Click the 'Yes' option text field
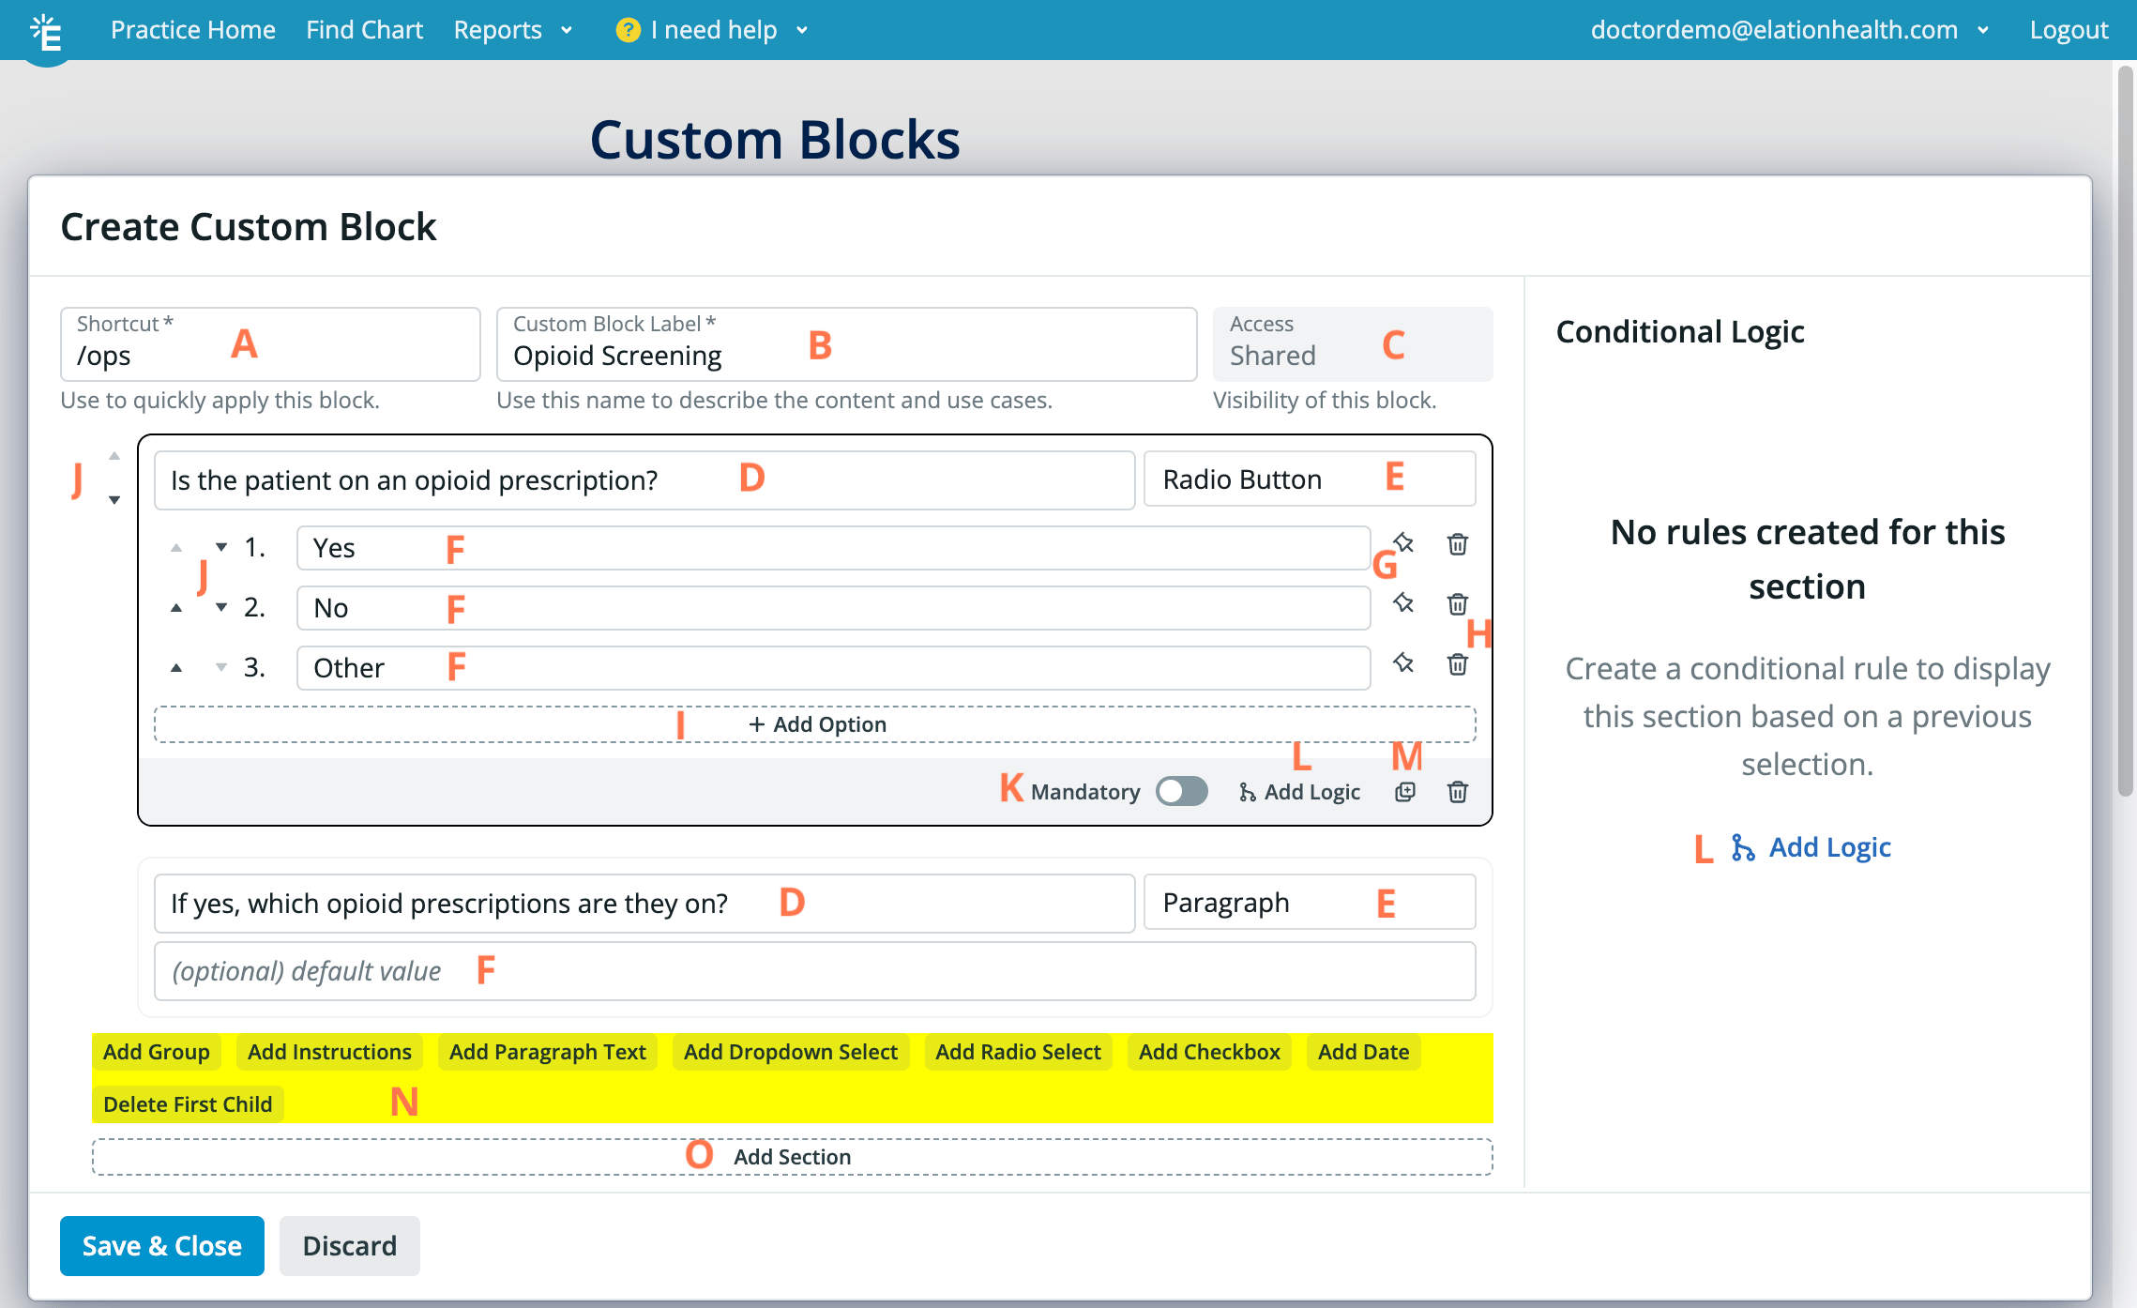The width and height of the screenshot is (2137, 1308). (x=833, y=548)
